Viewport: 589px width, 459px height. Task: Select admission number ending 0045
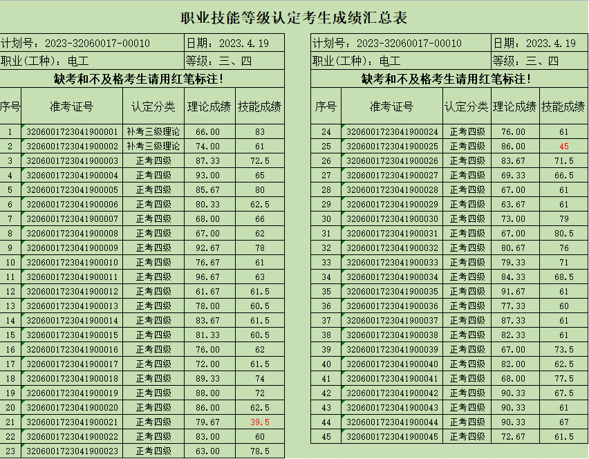point(392,437)
